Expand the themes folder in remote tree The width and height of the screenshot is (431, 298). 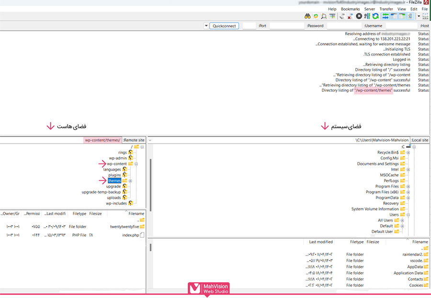[130, 181]
